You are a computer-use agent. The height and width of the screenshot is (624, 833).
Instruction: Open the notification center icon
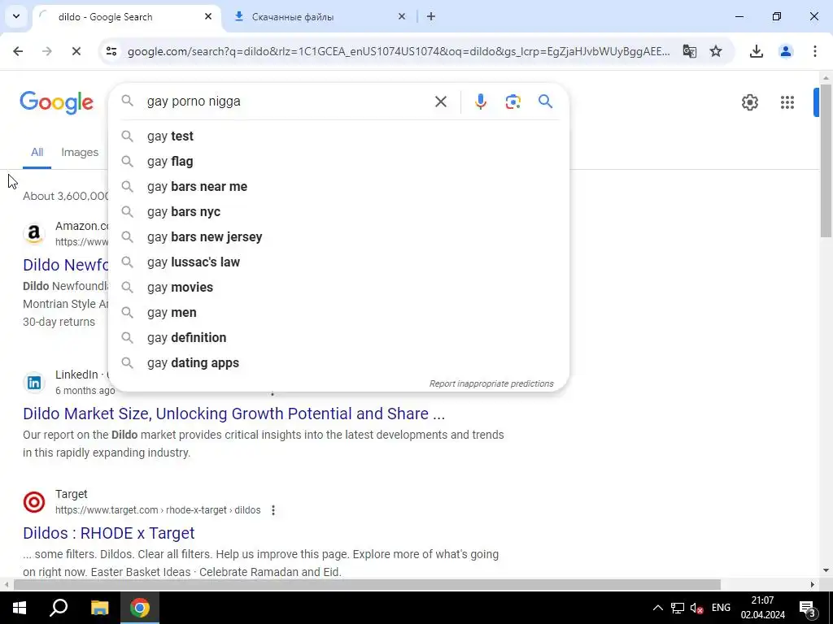click(807, 608)
